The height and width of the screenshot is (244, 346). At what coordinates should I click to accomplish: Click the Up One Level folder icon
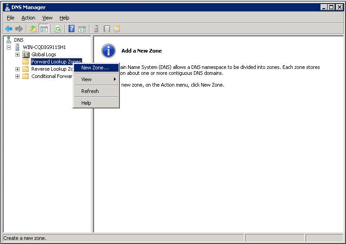(33, 29)
